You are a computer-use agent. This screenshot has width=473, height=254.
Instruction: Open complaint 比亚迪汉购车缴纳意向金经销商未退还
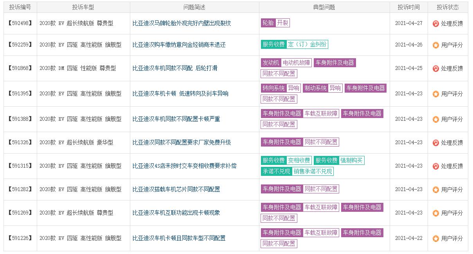179,45
